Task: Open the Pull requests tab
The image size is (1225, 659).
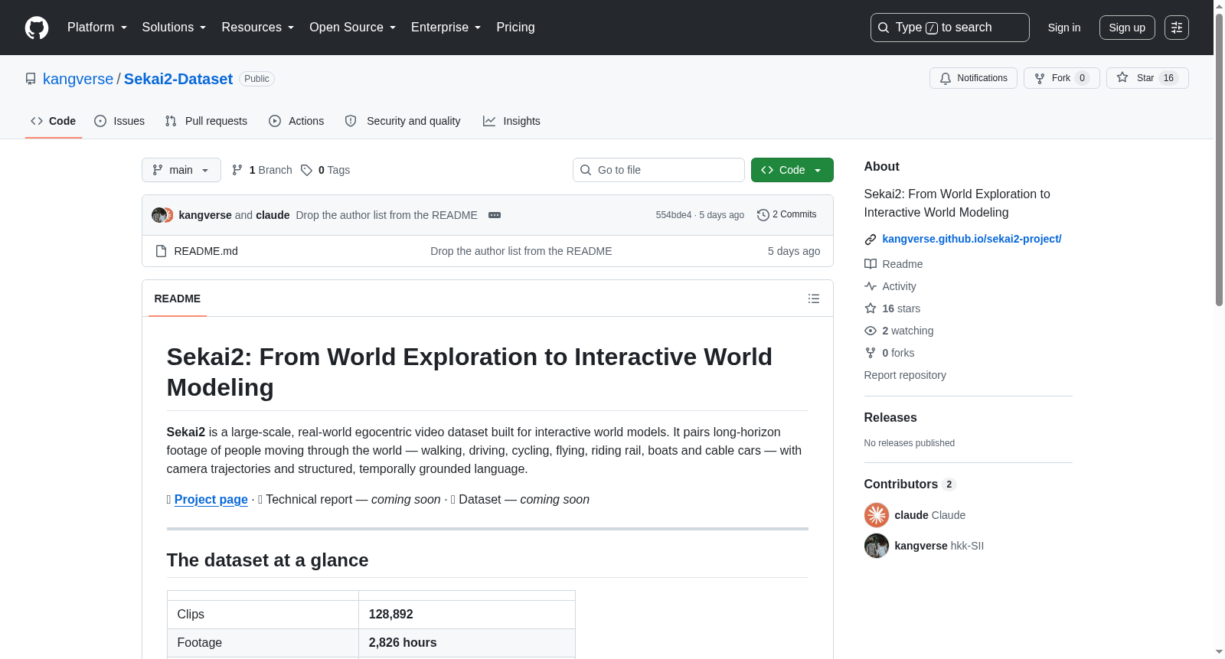Action: point(206,121)
